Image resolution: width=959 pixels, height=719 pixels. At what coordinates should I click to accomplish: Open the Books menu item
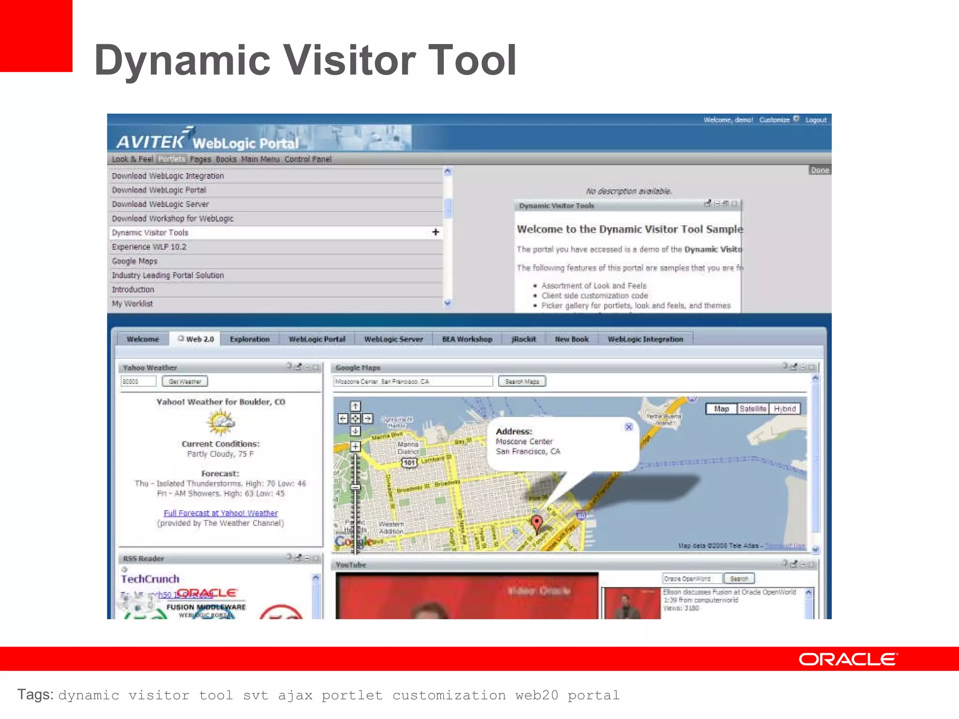(x=226, y=159)
